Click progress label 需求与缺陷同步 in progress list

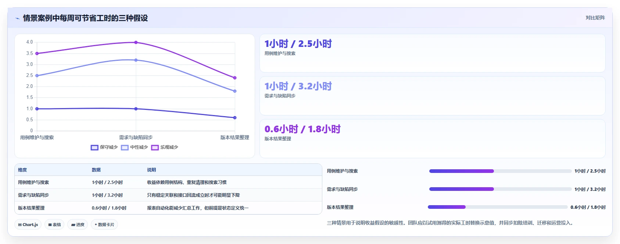342,189
